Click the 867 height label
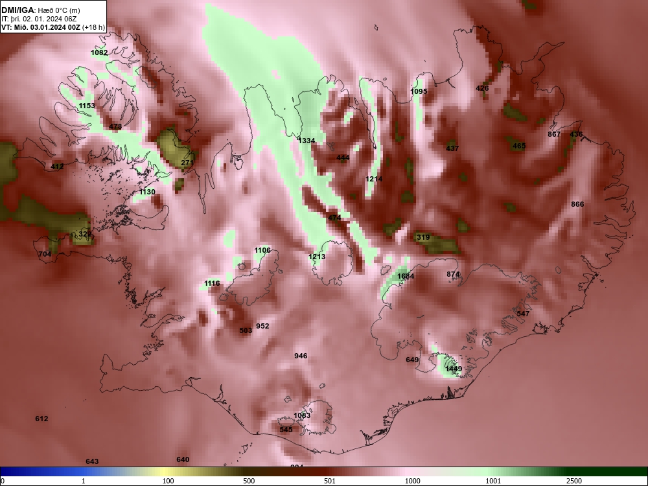Image resolution: width=648 pixels, height=486 pixels. [554, 134]
